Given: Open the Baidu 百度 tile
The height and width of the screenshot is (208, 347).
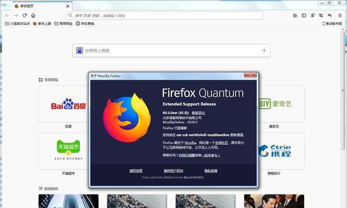Looking at the screenshot, I should coord(64,104).
